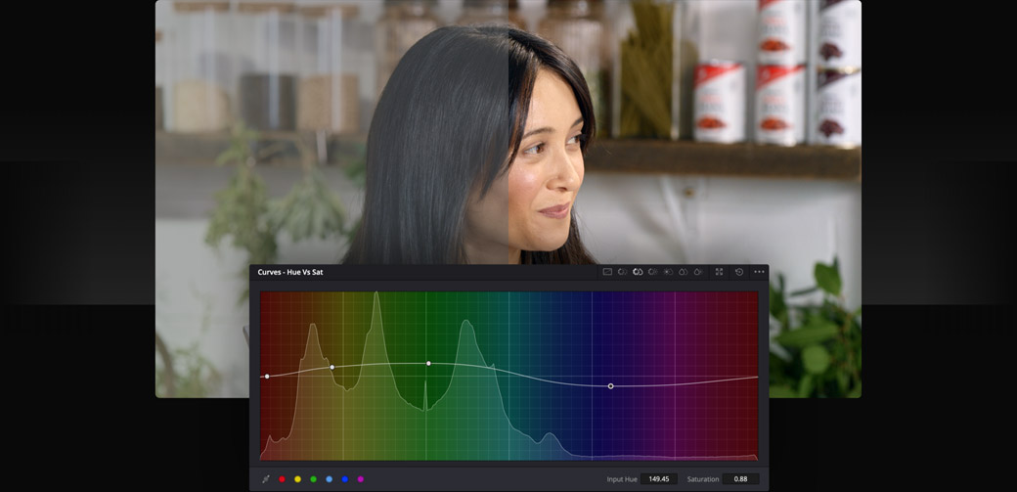Open the curves panel options menu
Screen dimensions: 1017x492
click(759, 272)
